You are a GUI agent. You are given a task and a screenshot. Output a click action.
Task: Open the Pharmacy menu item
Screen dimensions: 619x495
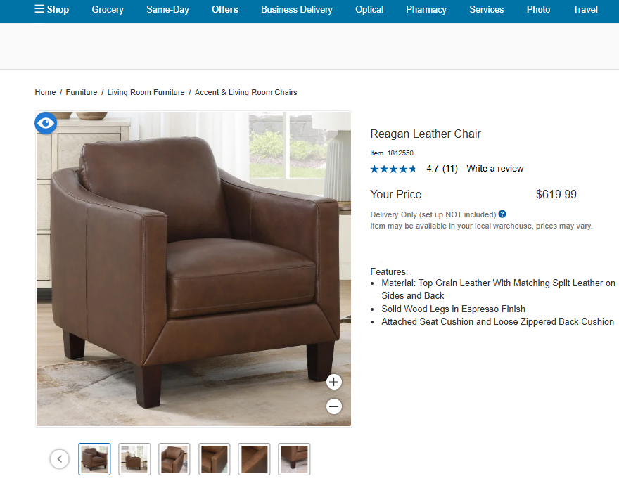pyautogui.click(x=426, y=9)
